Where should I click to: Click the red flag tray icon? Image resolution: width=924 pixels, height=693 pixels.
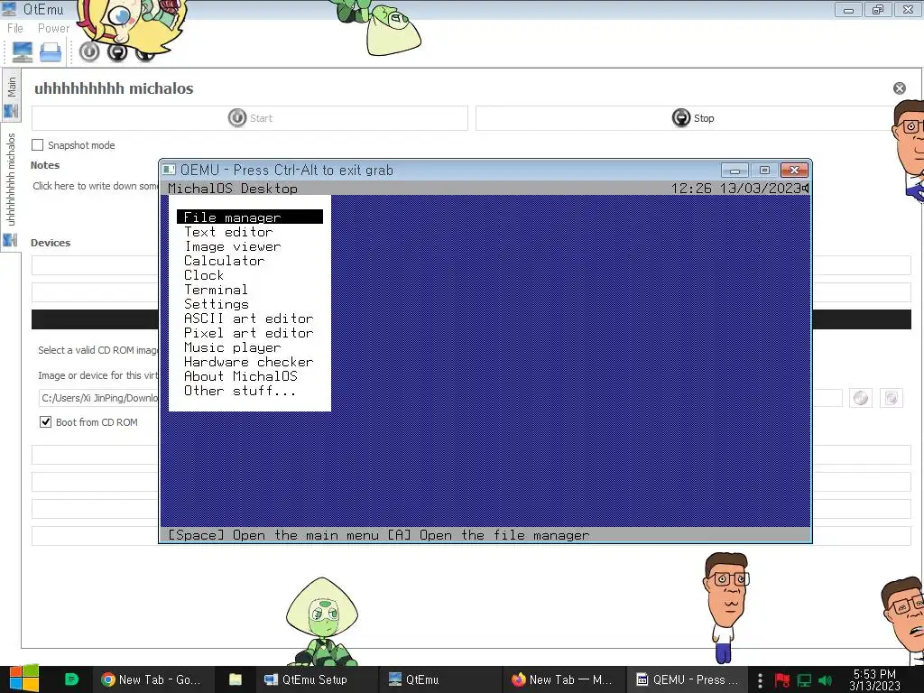pos(782,680)
